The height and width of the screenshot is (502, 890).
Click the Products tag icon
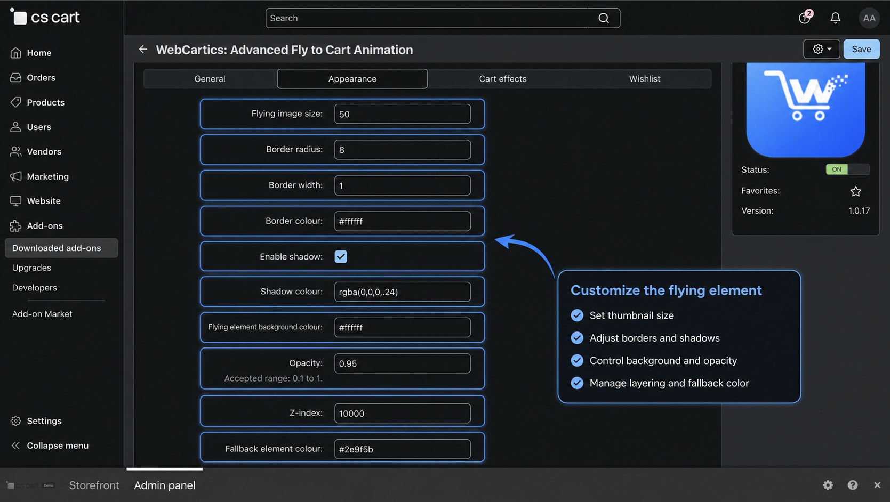pyautogui.click(x=16, y=102)
